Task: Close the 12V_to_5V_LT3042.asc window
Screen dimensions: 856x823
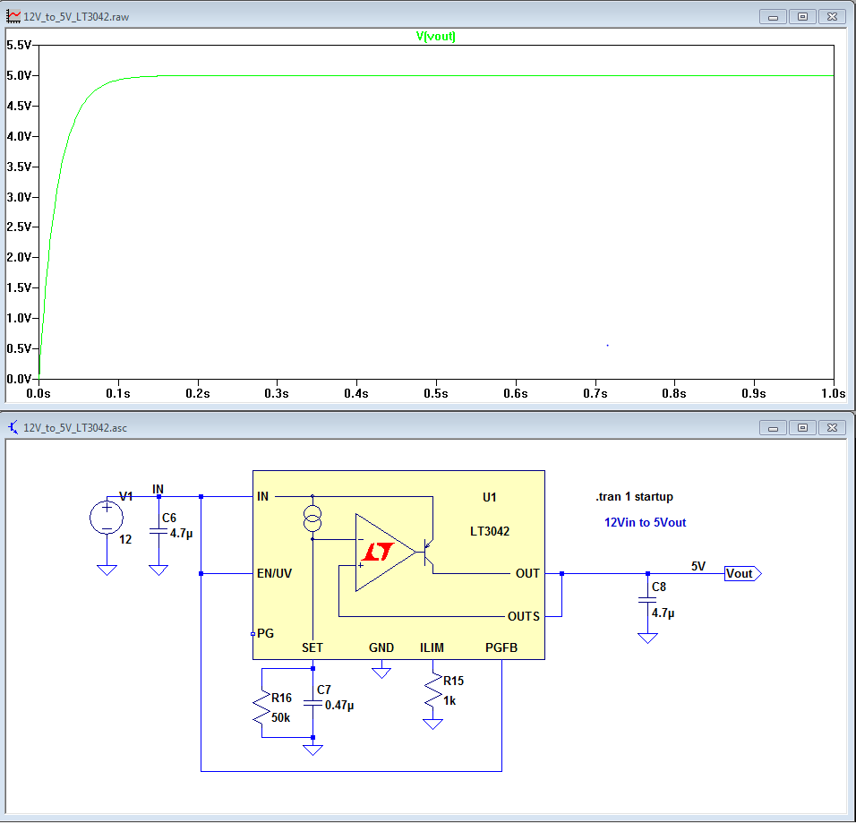Action: coord(832,427)
